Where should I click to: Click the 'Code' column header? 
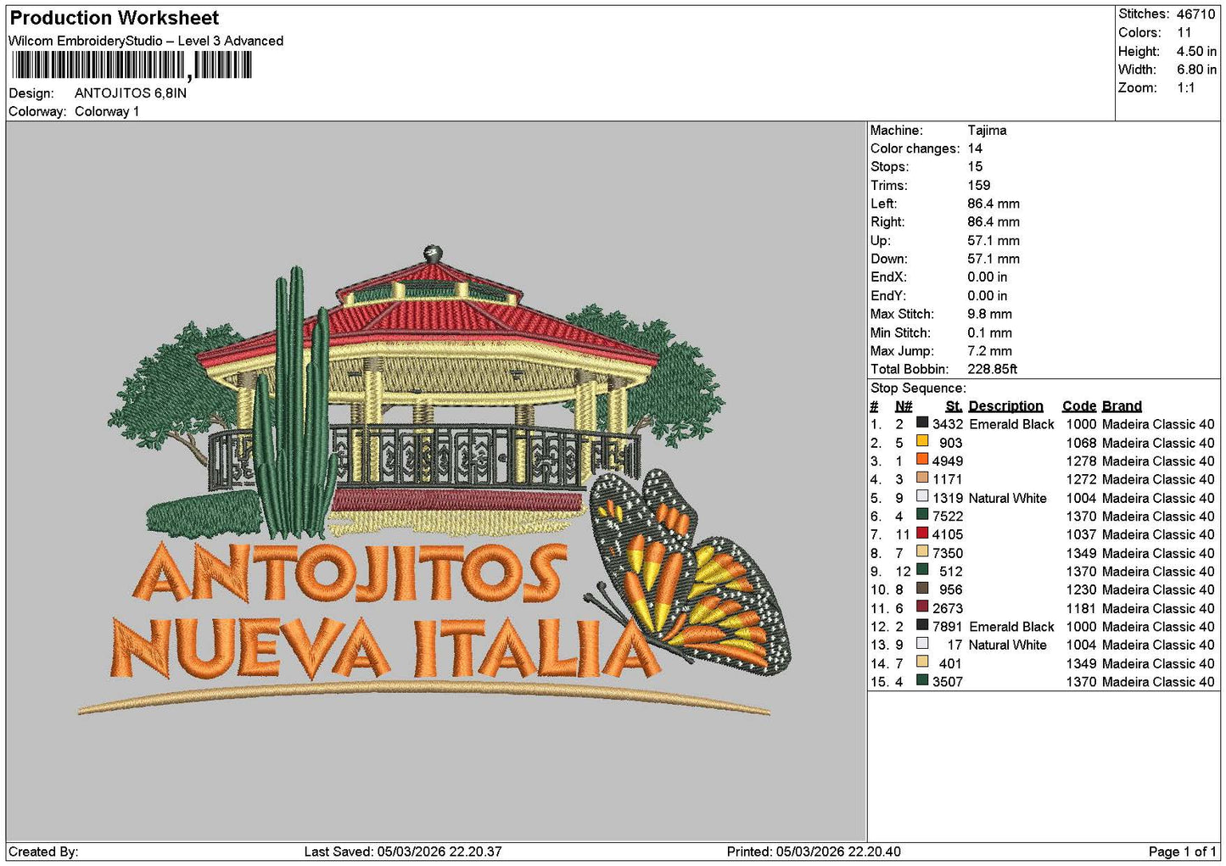point(1078,406)
